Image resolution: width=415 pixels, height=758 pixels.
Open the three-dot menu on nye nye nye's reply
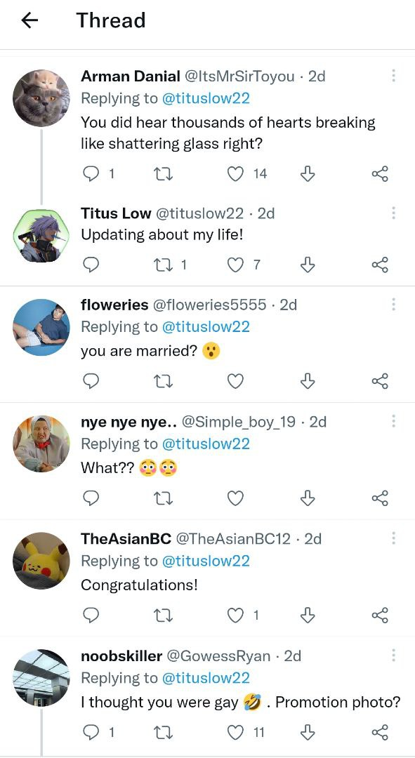[394, 421]
